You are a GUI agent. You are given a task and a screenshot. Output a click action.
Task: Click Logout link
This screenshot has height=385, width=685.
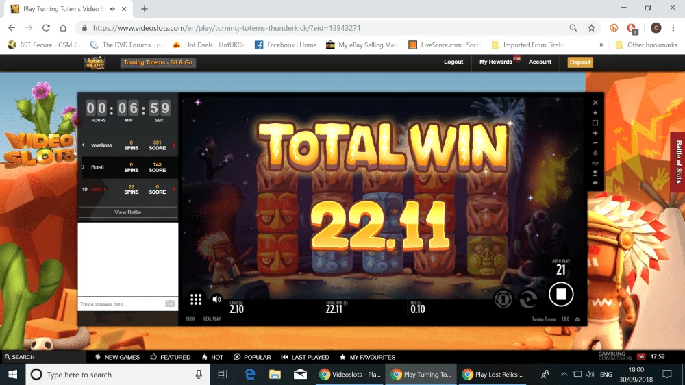pyautogui.click(x=453, y=62)
